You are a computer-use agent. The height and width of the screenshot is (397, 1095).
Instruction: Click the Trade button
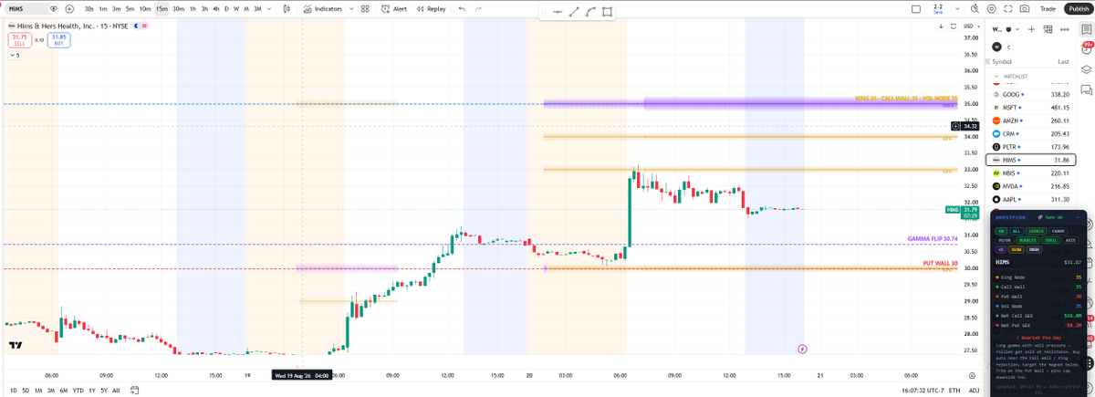[x=1048, y=8]
